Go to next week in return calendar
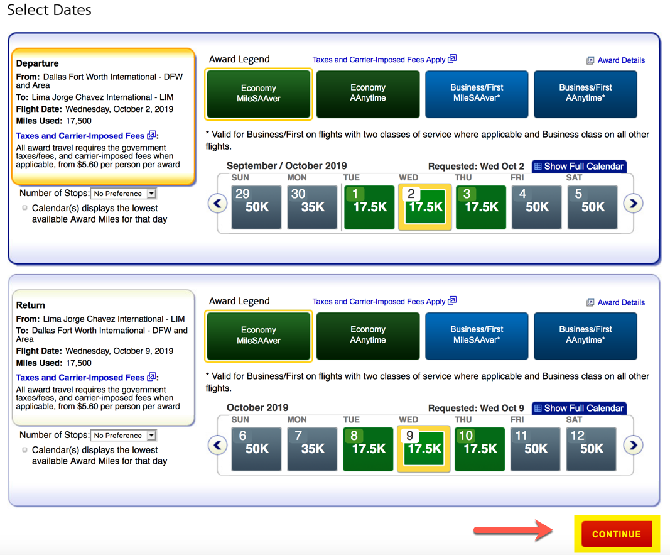Screen dimensions: 670x555 (633, 446)
